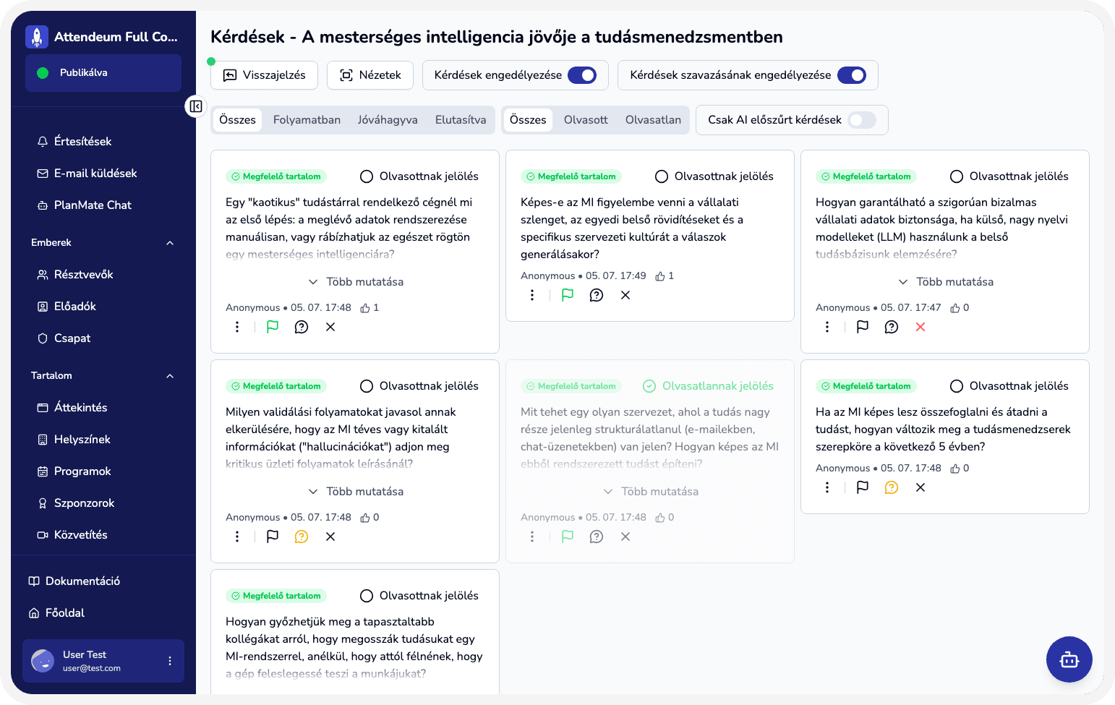Filter by the Olvasatlan tab
The height and width of the screenshot is (705, 1115).
(653, 120)
